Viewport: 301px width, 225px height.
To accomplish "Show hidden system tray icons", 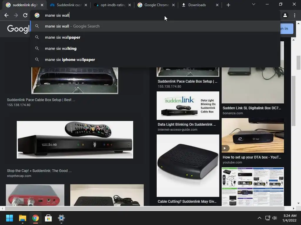I will 259,218.
